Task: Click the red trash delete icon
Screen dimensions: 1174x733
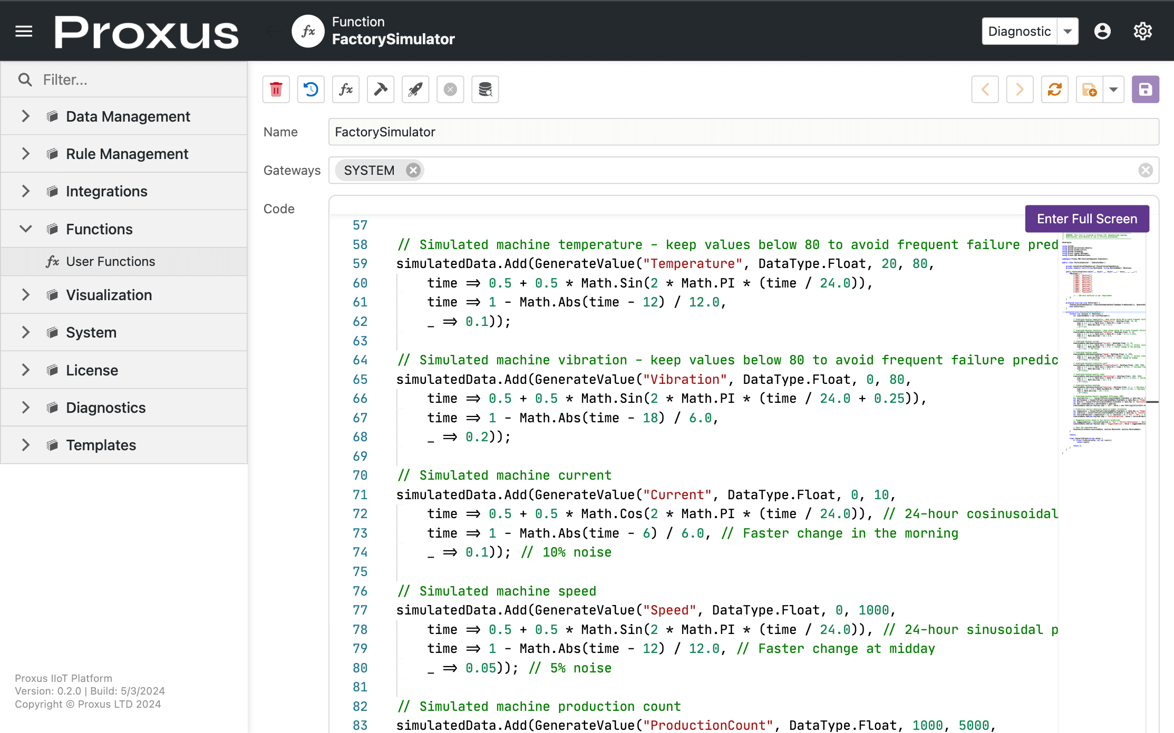Action: (x=276, y=90)
